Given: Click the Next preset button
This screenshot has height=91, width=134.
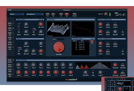Looking at the screenshot, I should pos(53,14).
